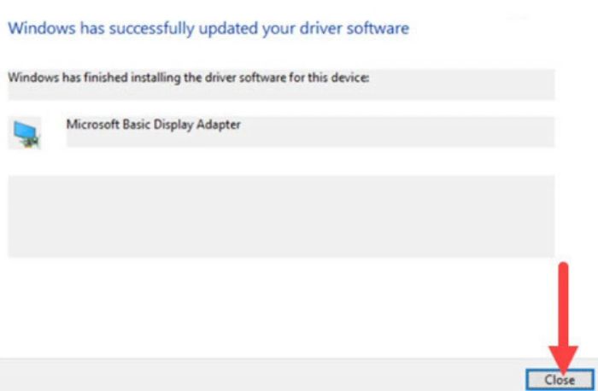Click the red arrow's vertical shaft

click(563, 304)
